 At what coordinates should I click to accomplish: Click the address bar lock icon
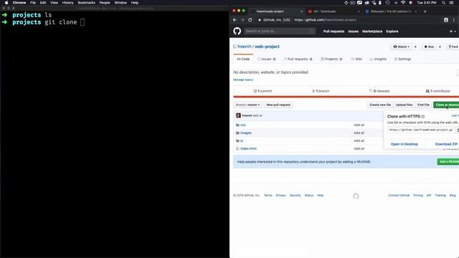tap(260, 20)
